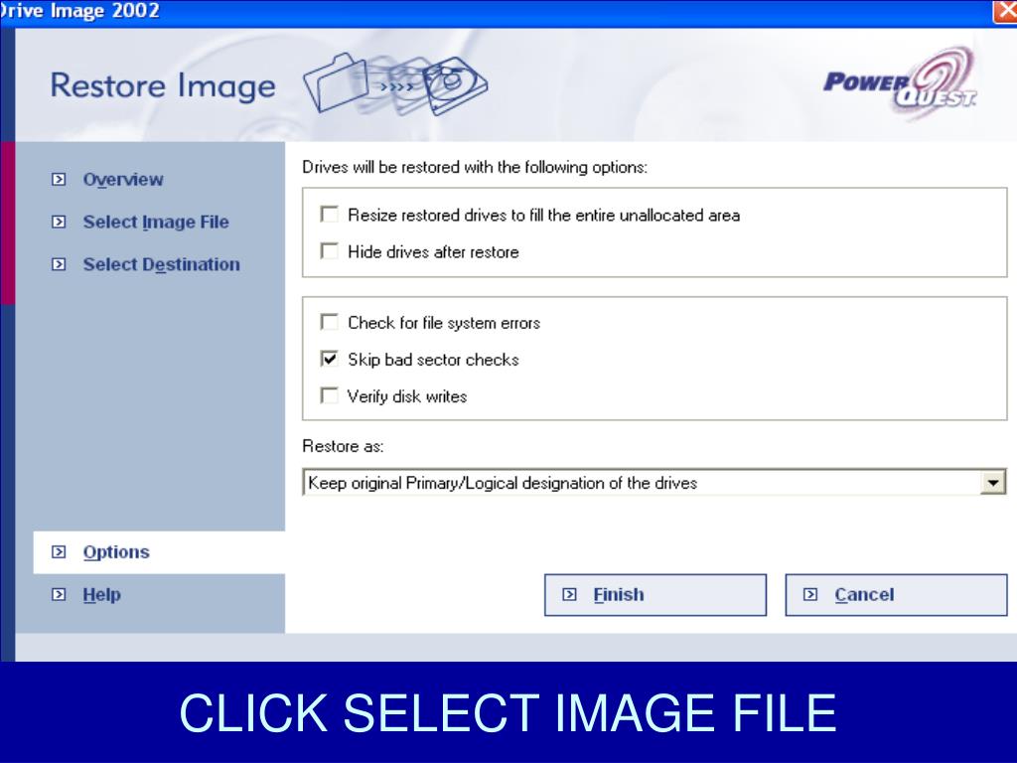Open the Help page
Image resolution: width=1017 pixels, height=763 pixels.
pyautogui.click(x=102, y=595)
